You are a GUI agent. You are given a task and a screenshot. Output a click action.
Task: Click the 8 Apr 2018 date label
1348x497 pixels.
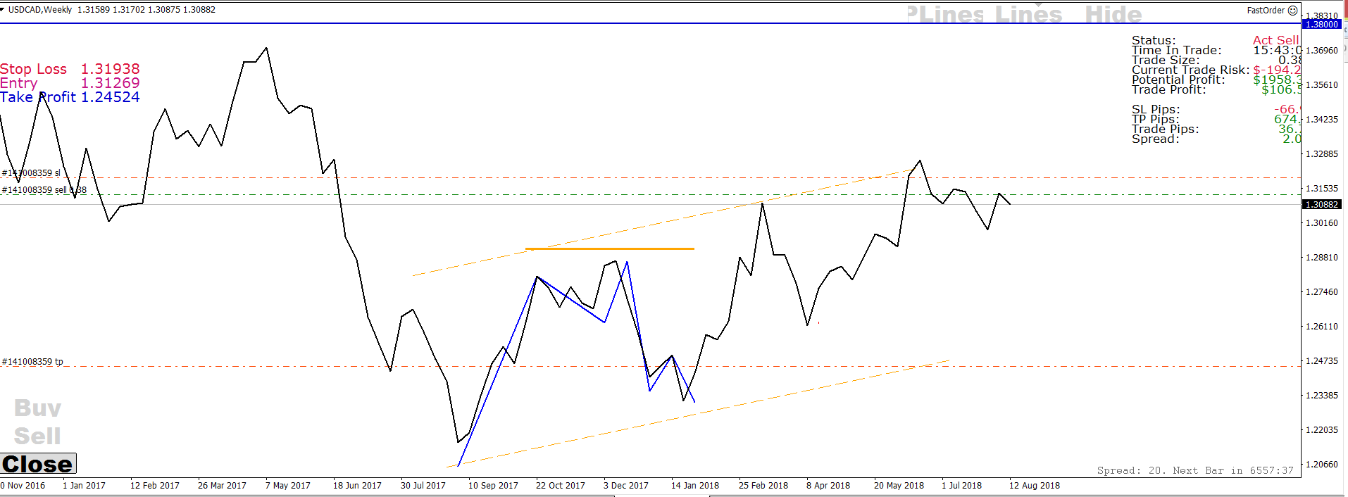(828, 486)
